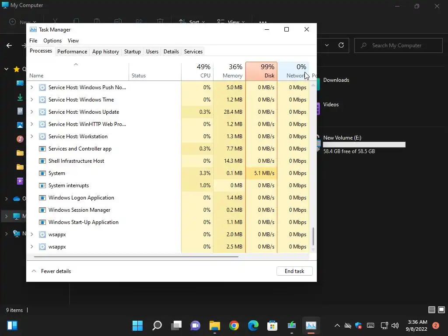Click the refresh button in My Computer window
448x336 pixels.
(x=341, y=45)
